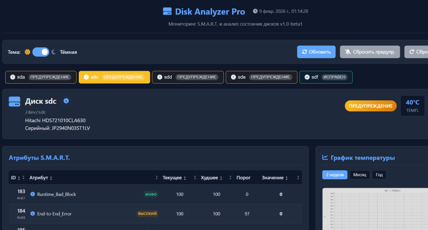Open the sda disk tab

(x=41, y=77)
